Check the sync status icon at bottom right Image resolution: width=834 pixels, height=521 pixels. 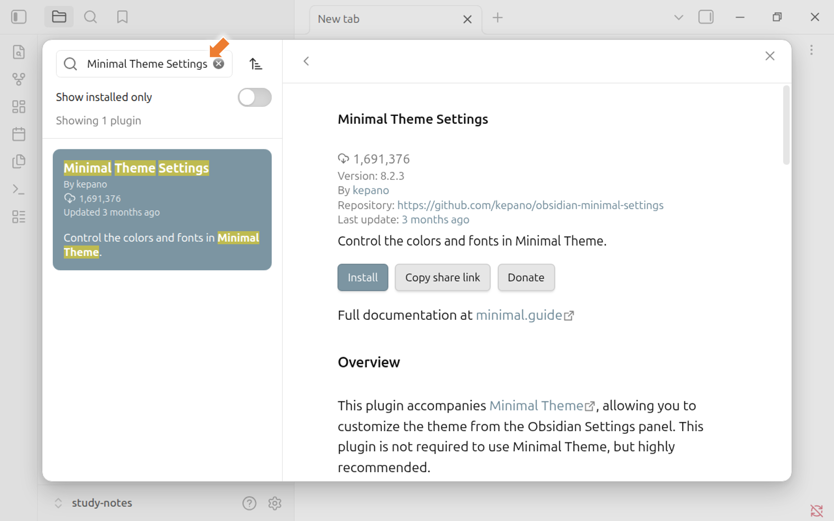click(x=817, y=511)
